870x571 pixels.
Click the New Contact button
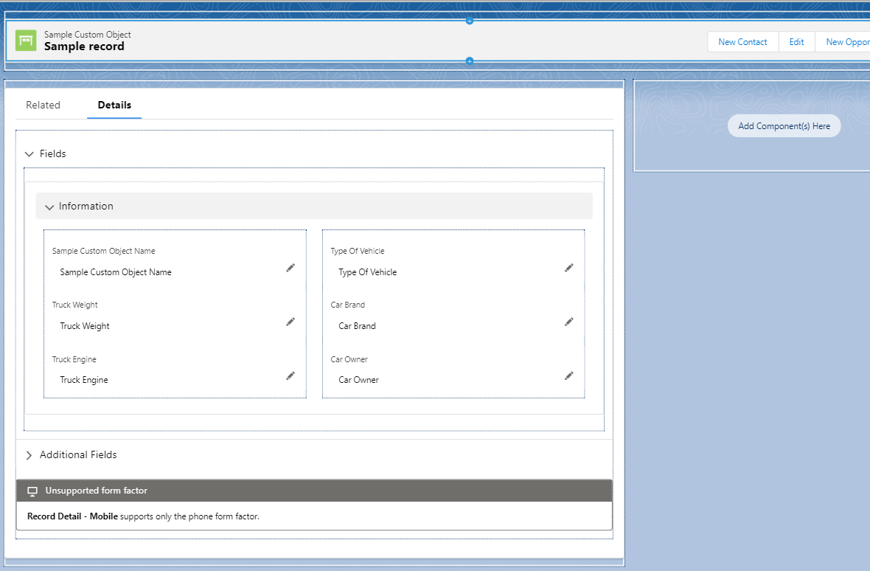pyautogui.click(x=742, y=41)
